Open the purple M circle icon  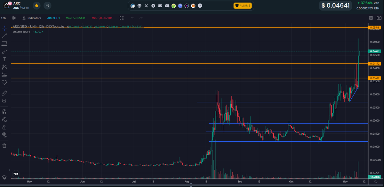(187, 6)
